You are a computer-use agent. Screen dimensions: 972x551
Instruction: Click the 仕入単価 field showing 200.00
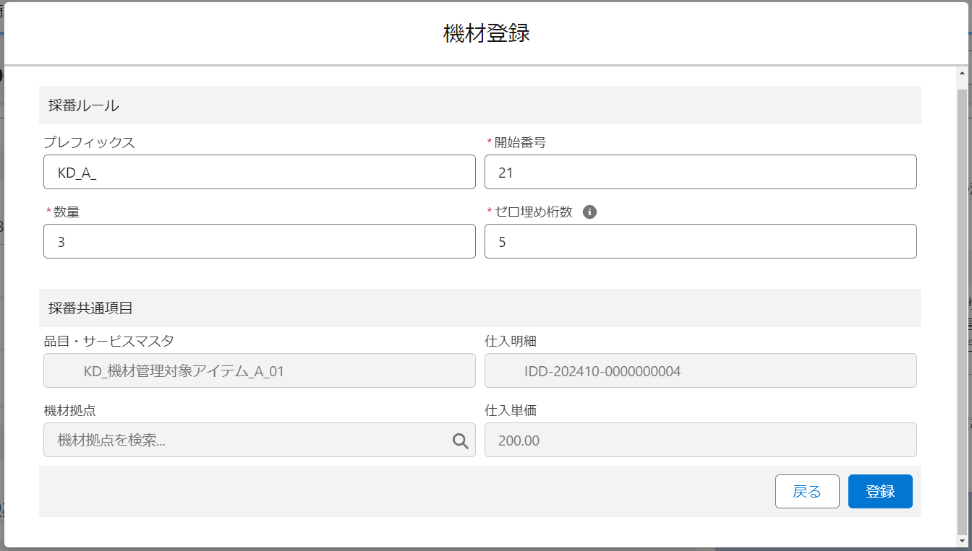pyautogui.click(x=700, y=441)
